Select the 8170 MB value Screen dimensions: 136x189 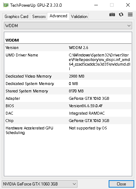76,91
